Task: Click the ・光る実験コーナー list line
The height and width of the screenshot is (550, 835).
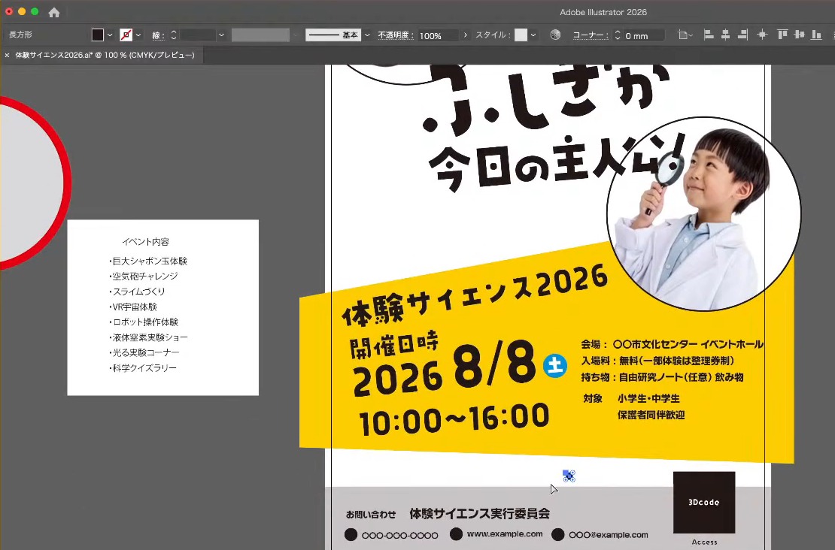Action: point(144,352)
